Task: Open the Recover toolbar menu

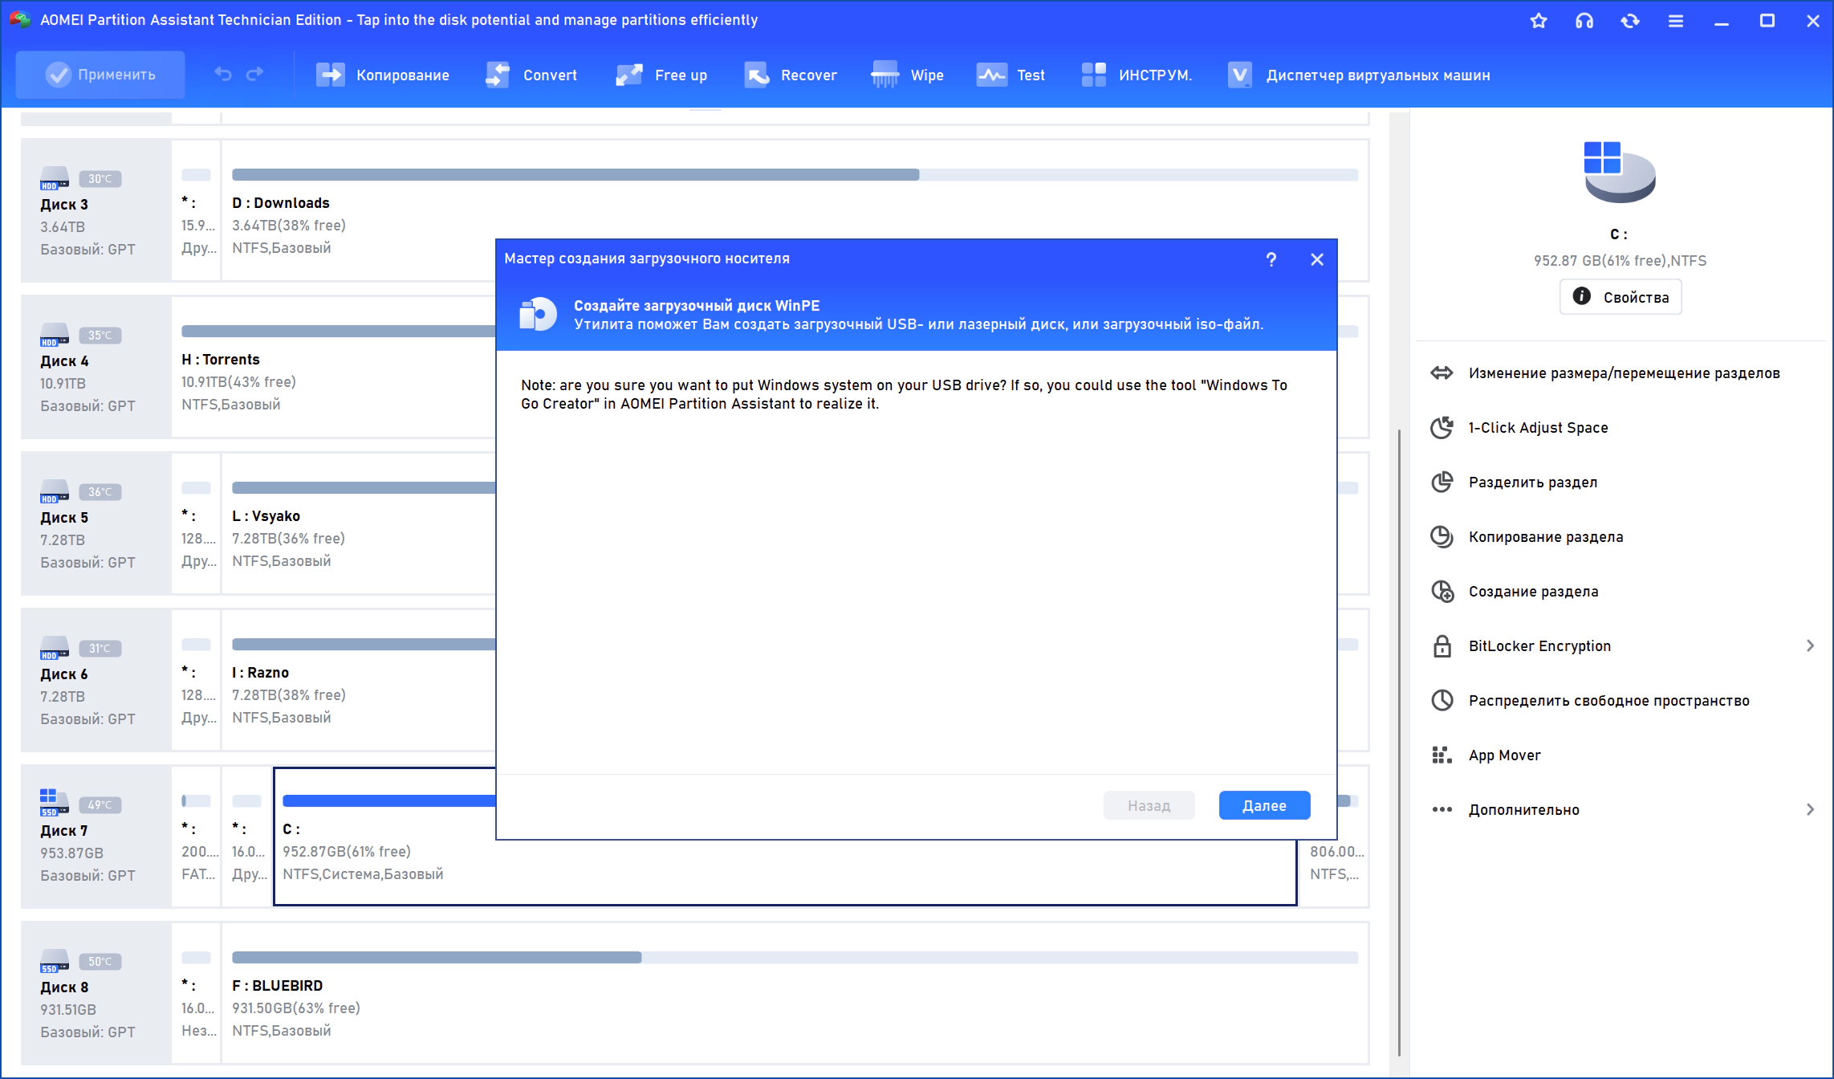Action: coord(791,75)
